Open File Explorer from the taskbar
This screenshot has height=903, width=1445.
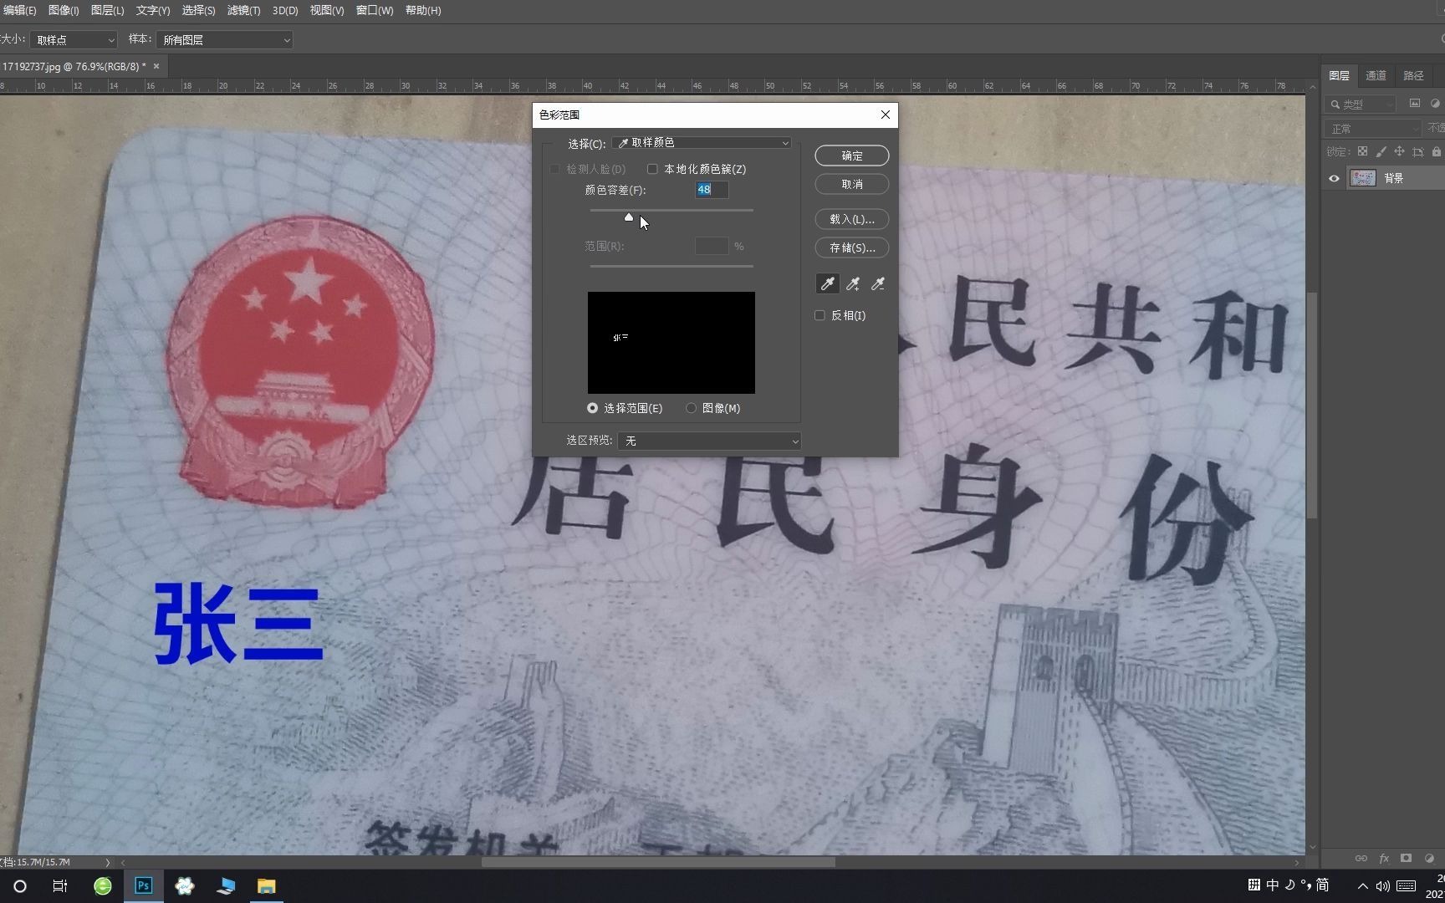coord(266,885)
